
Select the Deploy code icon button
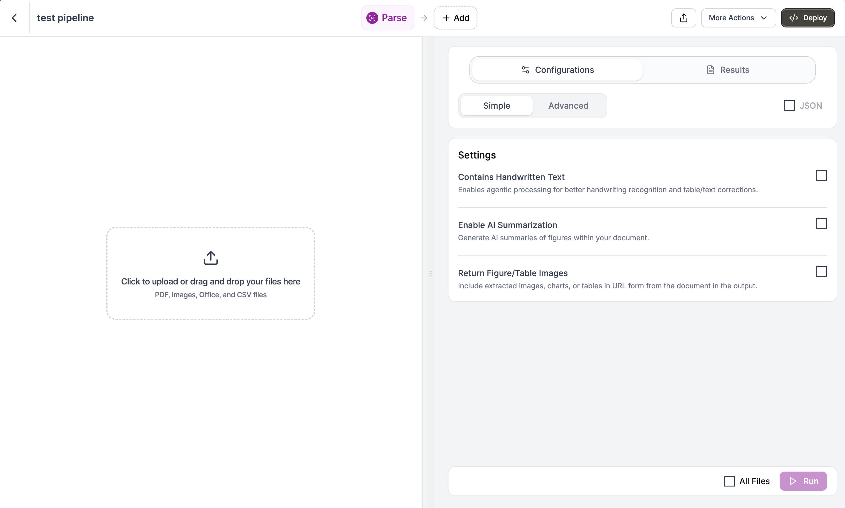(794, 17)
